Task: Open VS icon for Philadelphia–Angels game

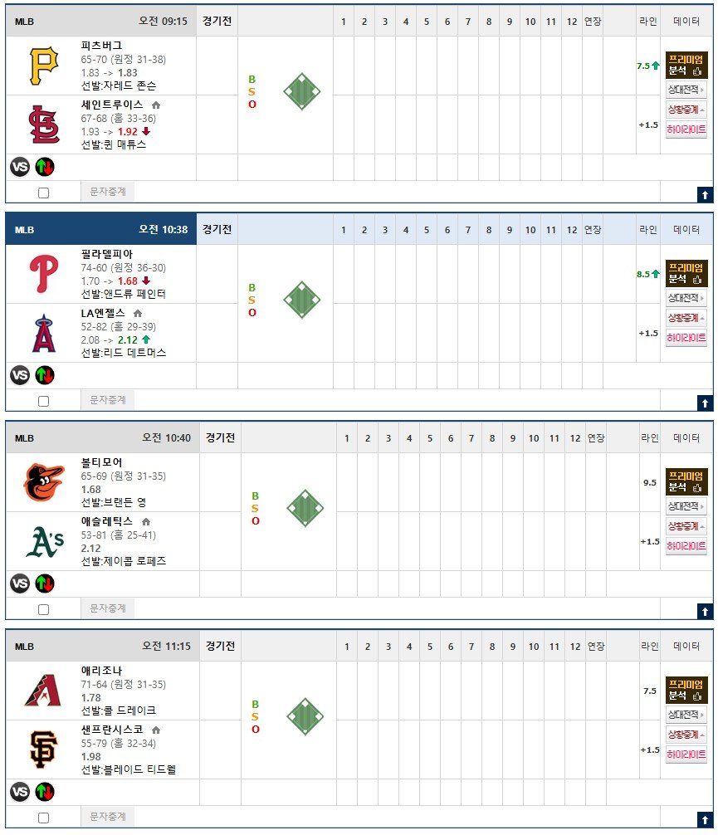Action: 20,375
